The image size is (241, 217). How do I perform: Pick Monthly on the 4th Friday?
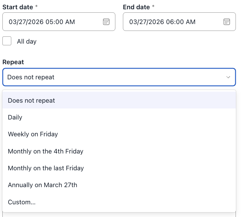point(46,151)
